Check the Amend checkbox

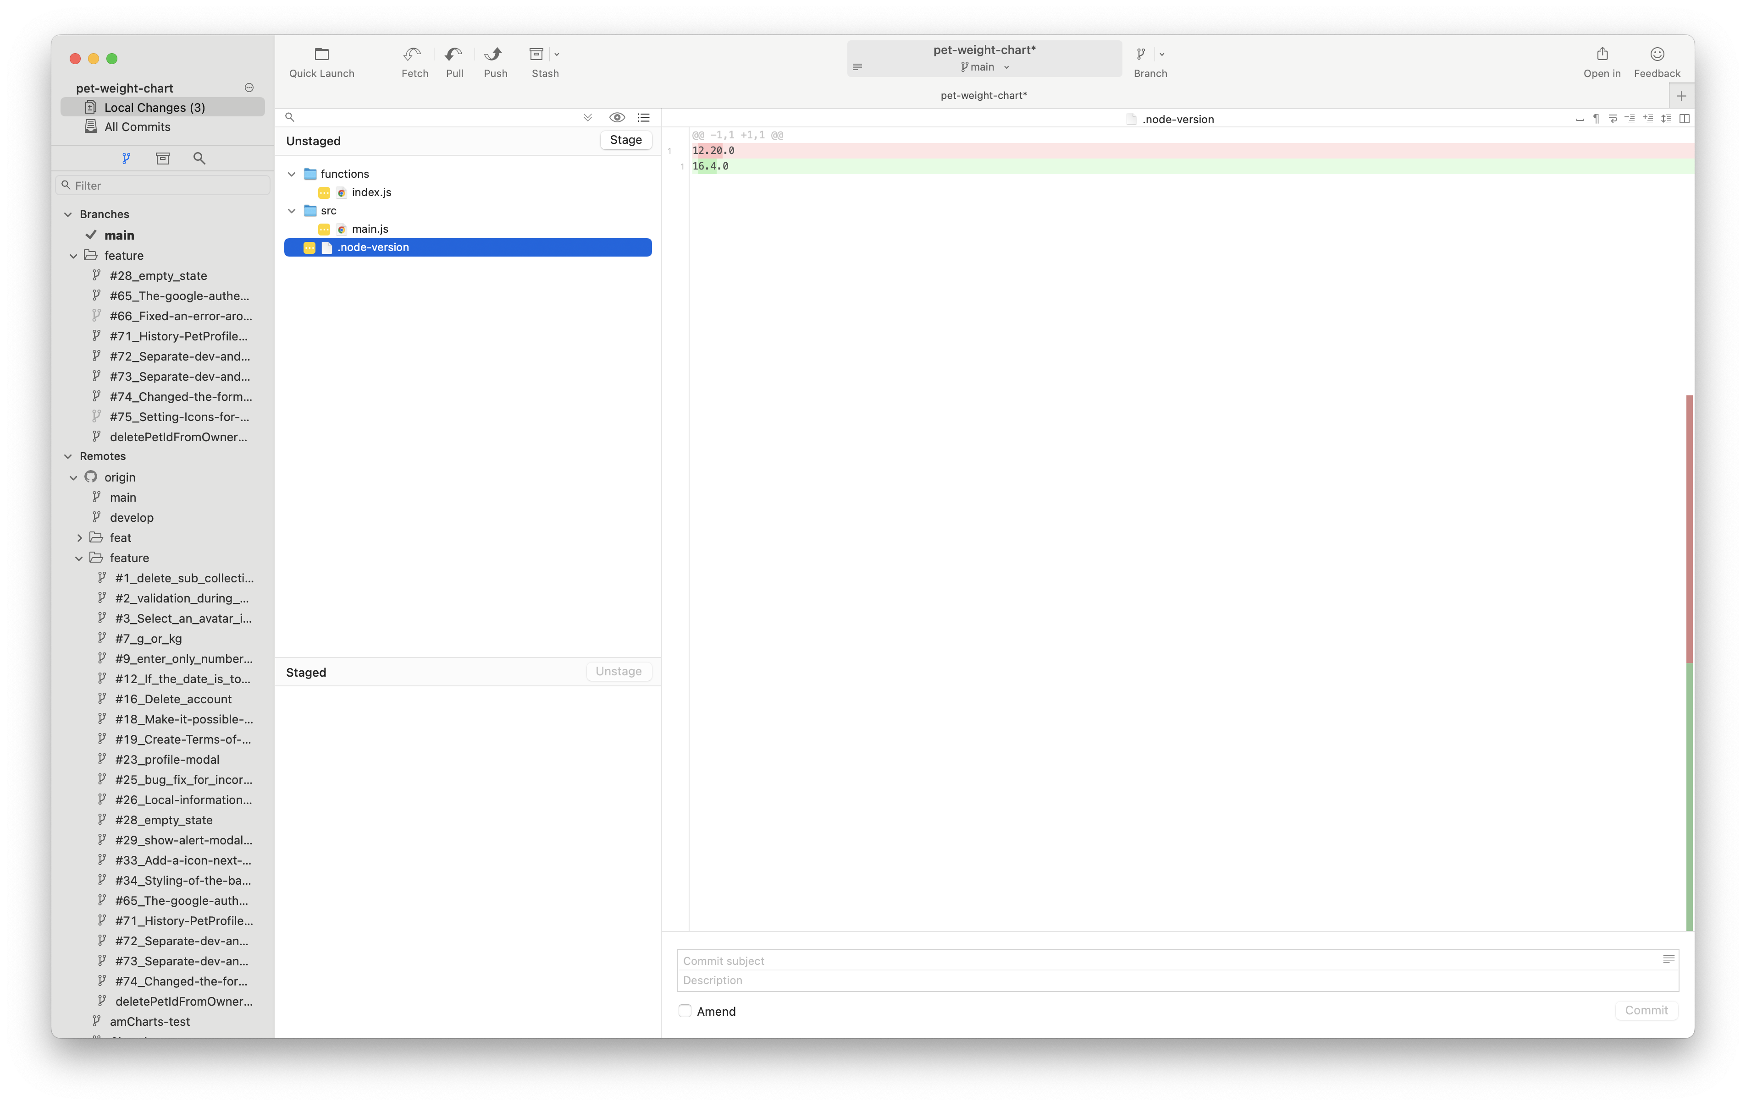[685, 1010]
